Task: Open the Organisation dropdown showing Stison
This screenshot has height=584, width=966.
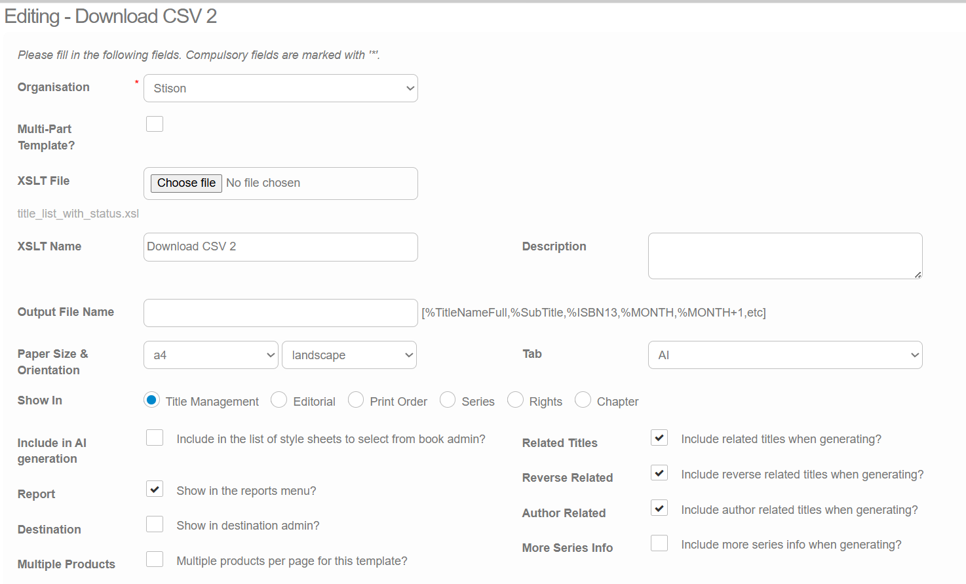Action: click(x=280, y=88)
